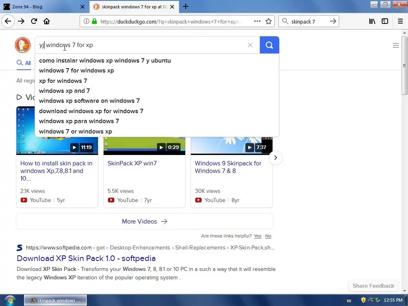
Task: Switch to Zone 94 - Blog tab
Action: [x=43, y=7]
